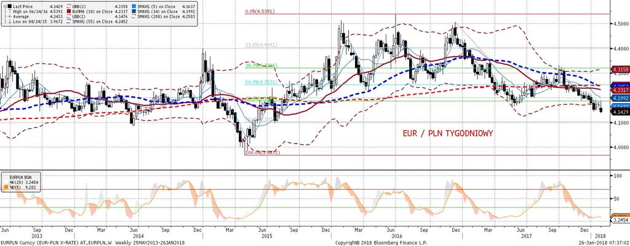Click the 2015 year label on time axis
Screen dimensions: 630x246
(267, 237)
